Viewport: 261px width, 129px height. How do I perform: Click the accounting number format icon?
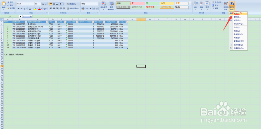pyautogui.click(x=83, y=9)
